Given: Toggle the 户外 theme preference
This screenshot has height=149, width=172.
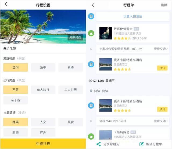Looking at the screenshot, I should click(x=43, y=132).
